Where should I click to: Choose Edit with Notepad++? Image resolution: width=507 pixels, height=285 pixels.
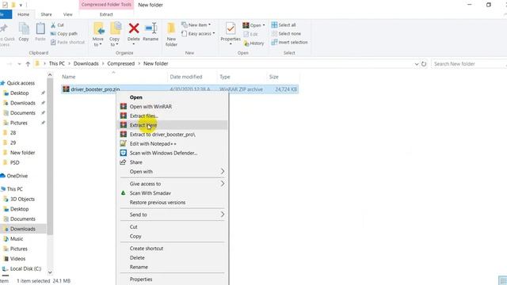(x=173, y=144)
